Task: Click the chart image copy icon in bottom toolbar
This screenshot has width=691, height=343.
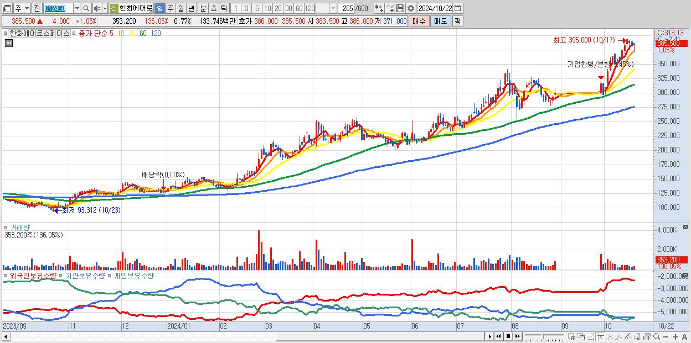Action: pos(647,336)
